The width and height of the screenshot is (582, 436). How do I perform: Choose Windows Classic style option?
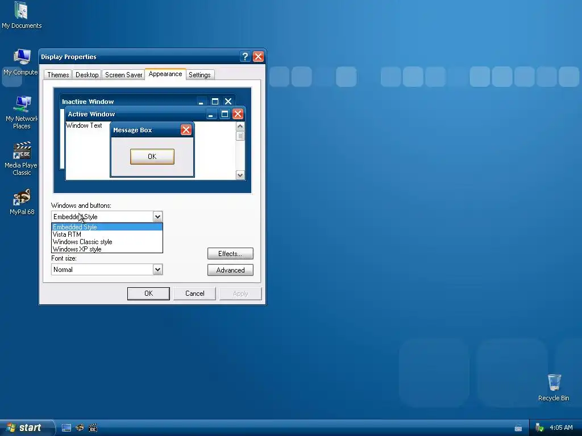click(x=107, y=242)
